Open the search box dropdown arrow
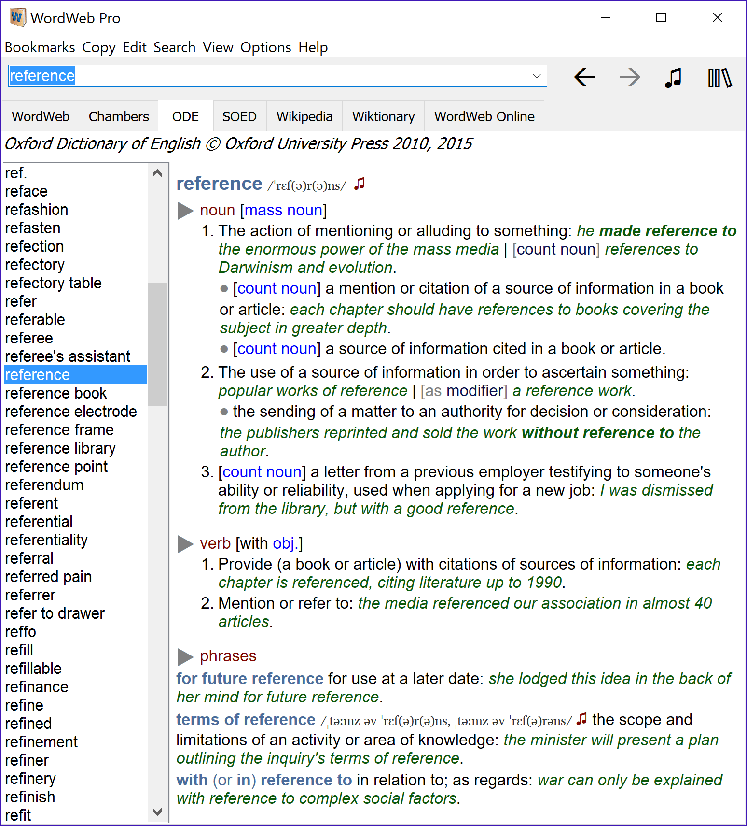The image size is (747, 826). (537, 76)
